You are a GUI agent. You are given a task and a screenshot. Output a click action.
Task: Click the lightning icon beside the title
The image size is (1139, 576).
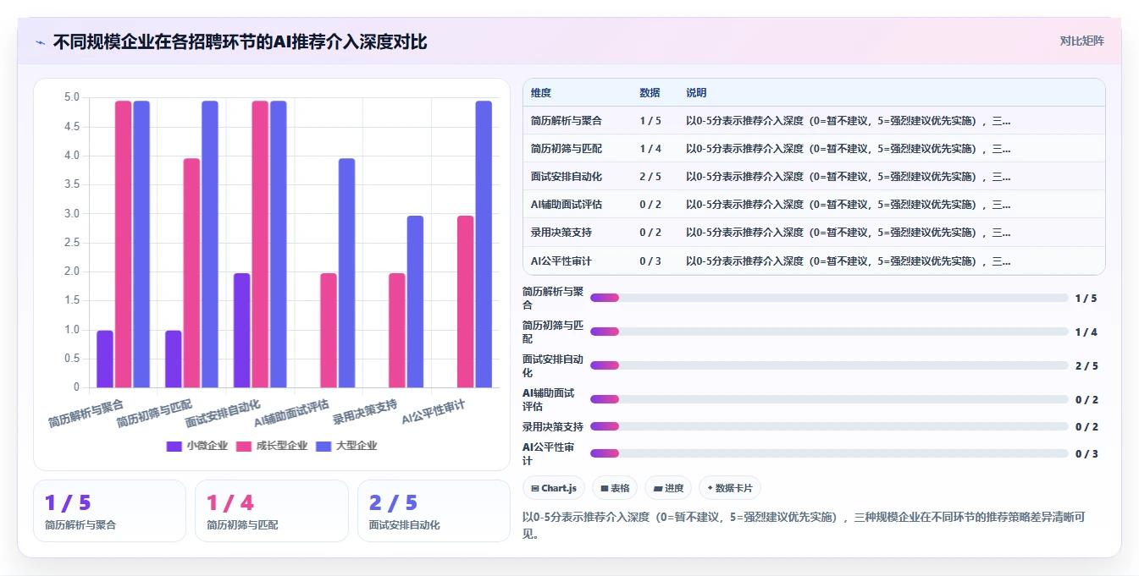(x=40, y=41)
